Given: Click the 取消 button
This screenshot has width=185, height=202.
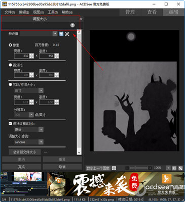Looking at the screenshot, I should coord(62,167).
